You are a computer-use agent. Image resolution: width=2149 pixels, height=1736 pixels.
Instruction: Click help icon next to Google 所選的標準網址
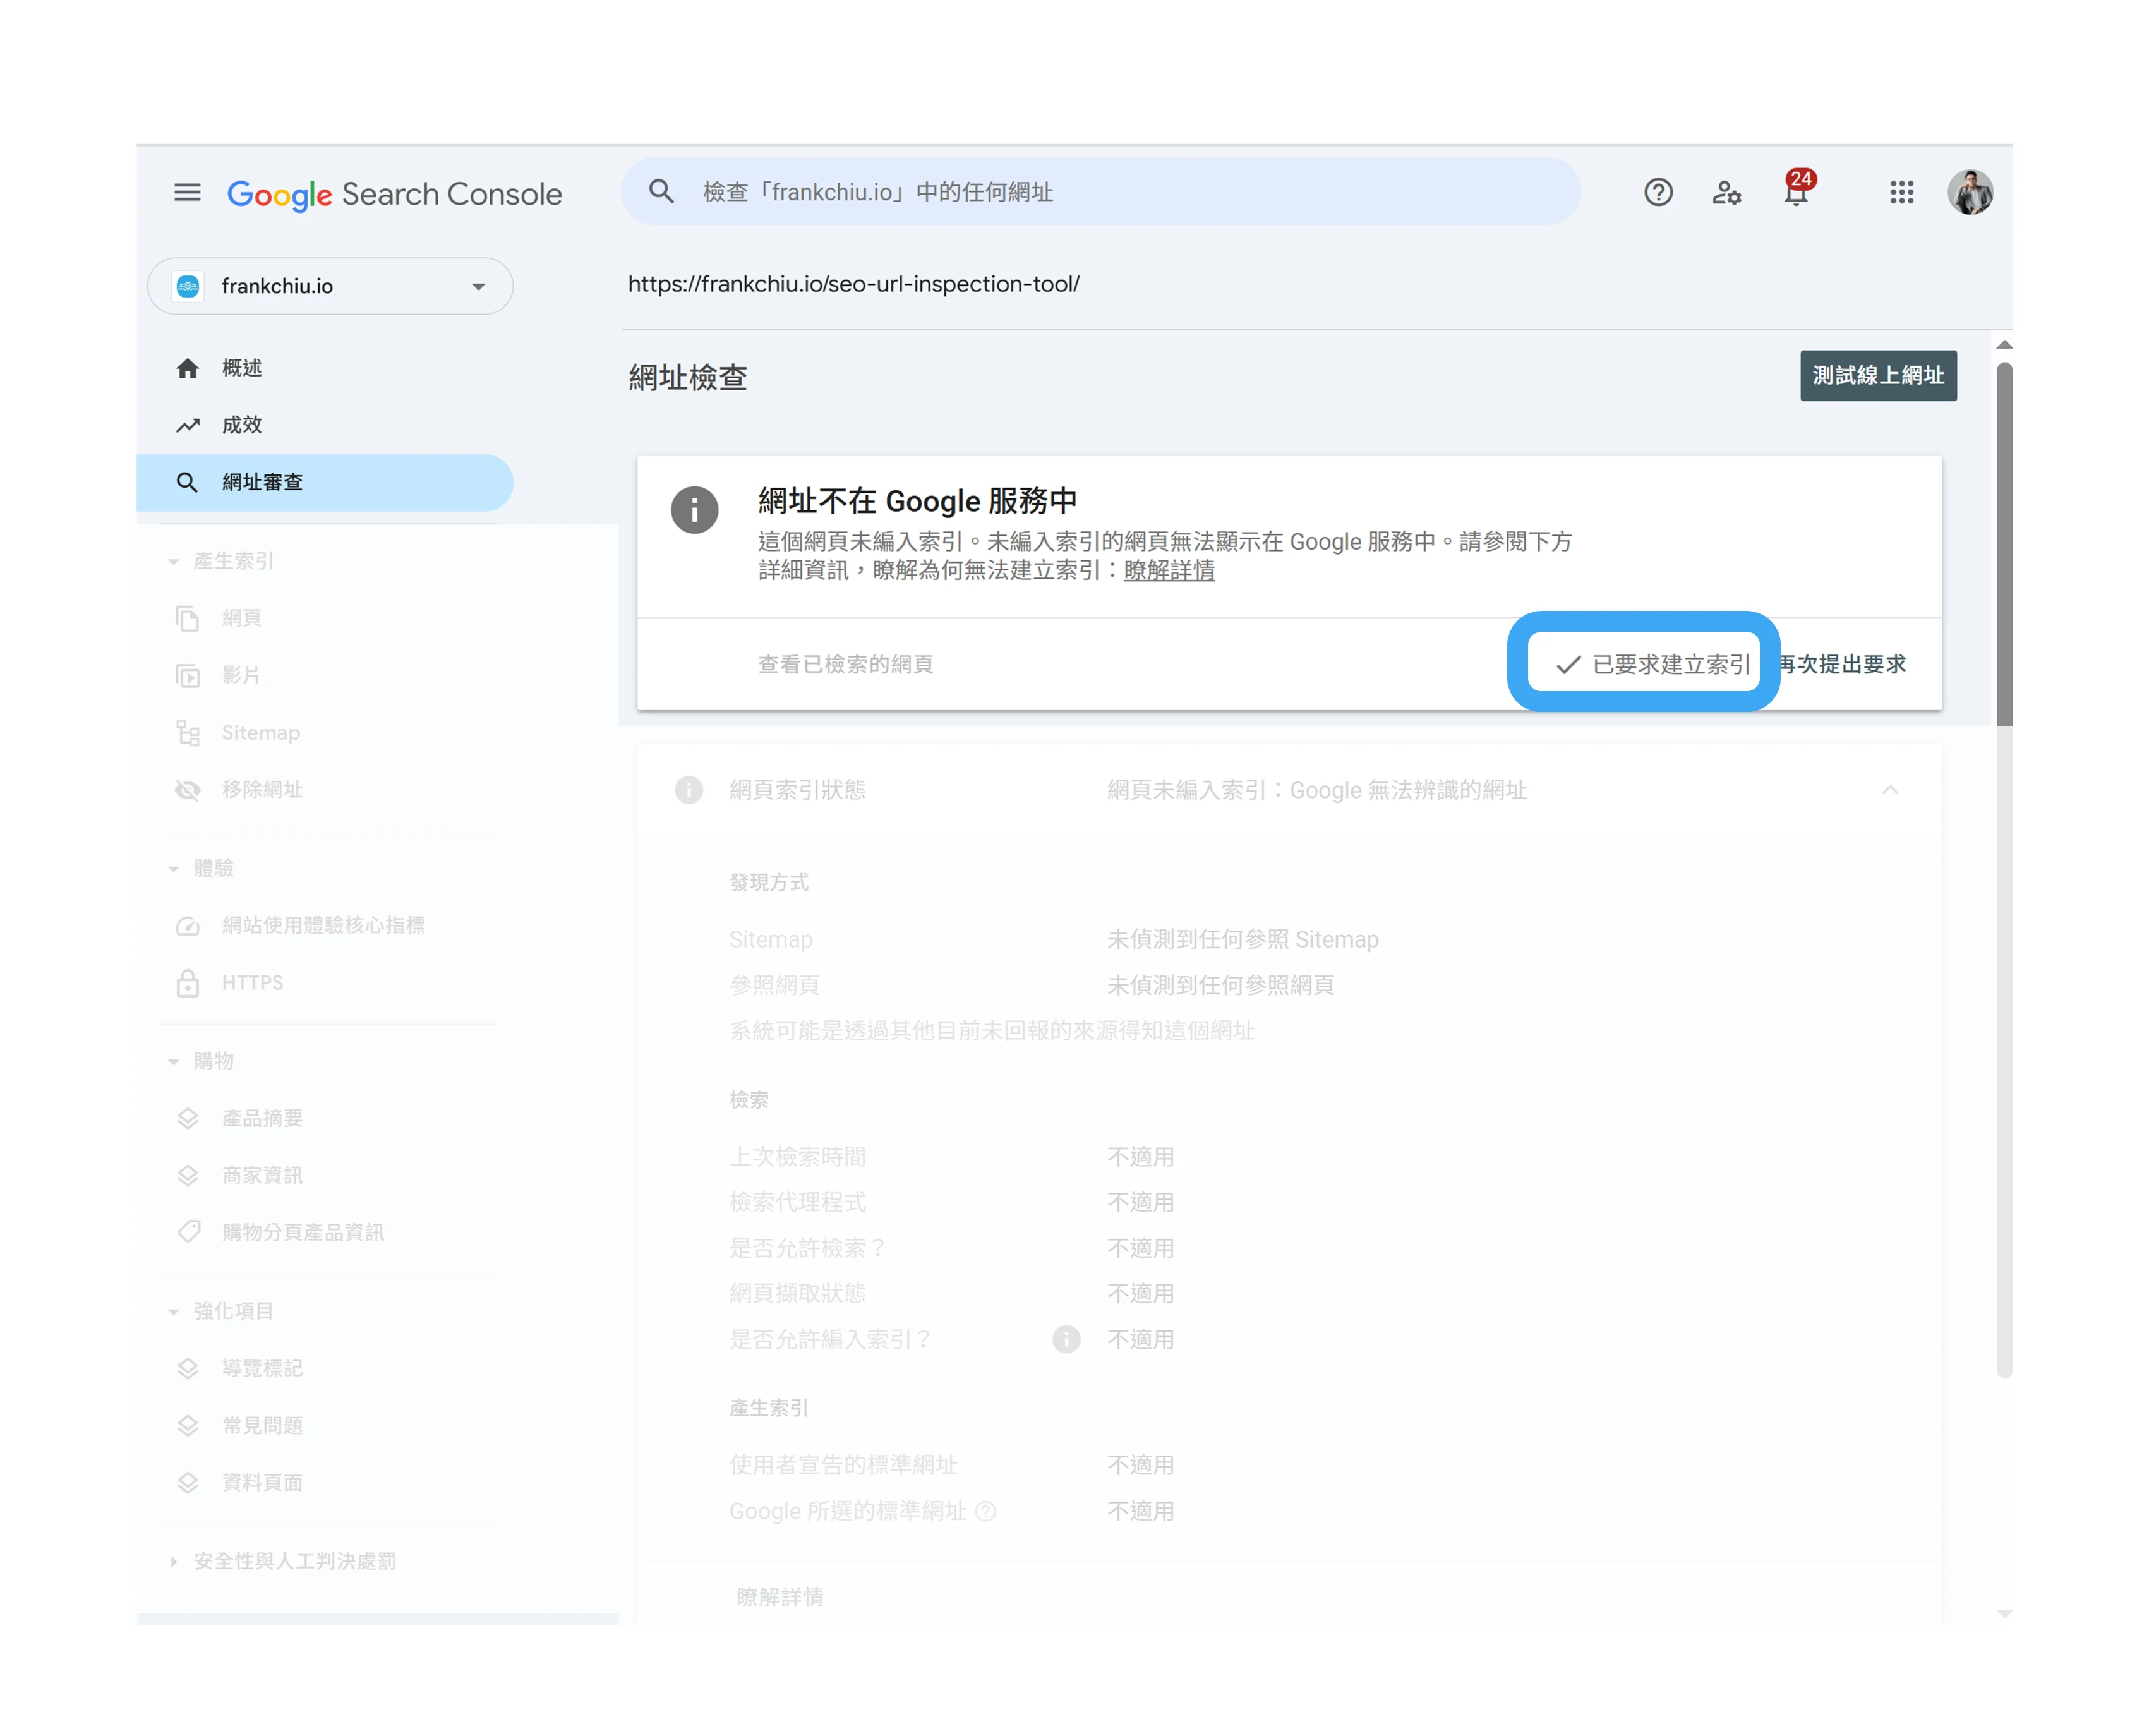pyautogui.click(x=985, y=1511)
